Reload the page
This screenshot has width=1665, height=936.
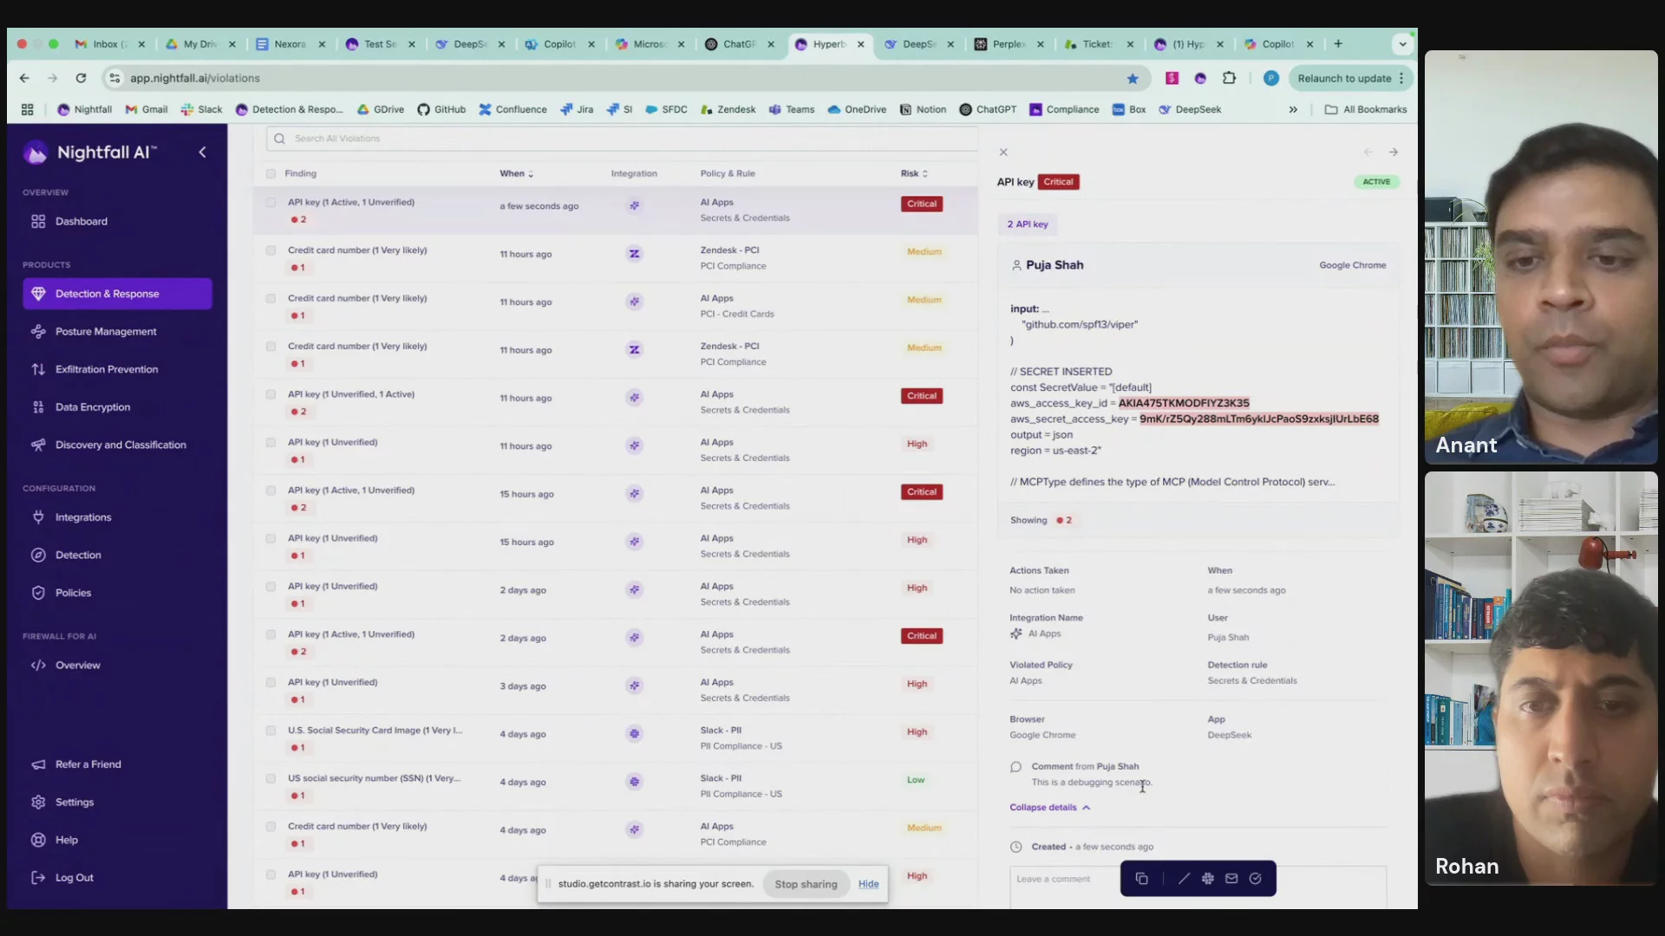[81, 79]
